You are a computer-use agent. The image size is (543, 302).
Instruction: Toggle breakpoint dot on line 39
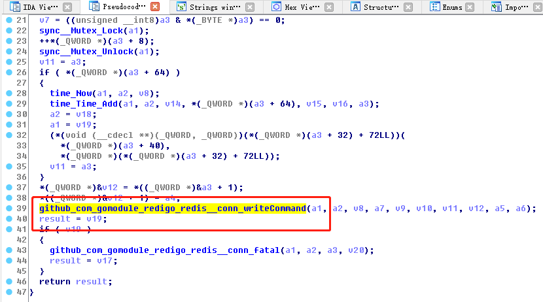8,209
